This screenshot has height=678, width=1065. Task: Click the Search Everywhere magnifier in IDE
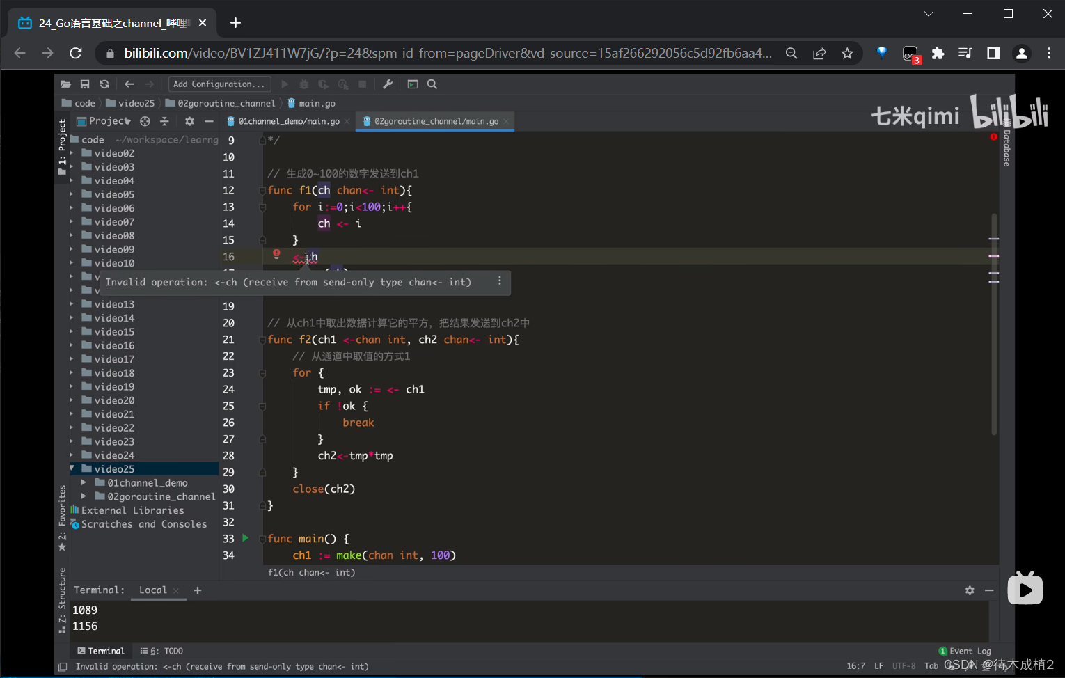[432, 84]
